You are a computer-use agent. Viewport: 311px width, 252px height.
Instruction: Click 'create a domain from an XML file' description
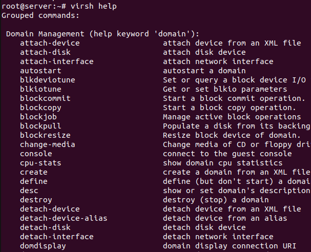pos(236,172)
